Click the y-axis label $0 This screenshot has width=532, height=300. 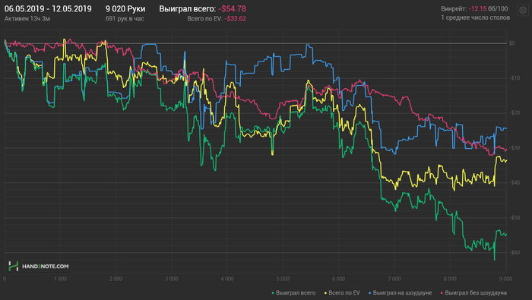coord(512,43)
